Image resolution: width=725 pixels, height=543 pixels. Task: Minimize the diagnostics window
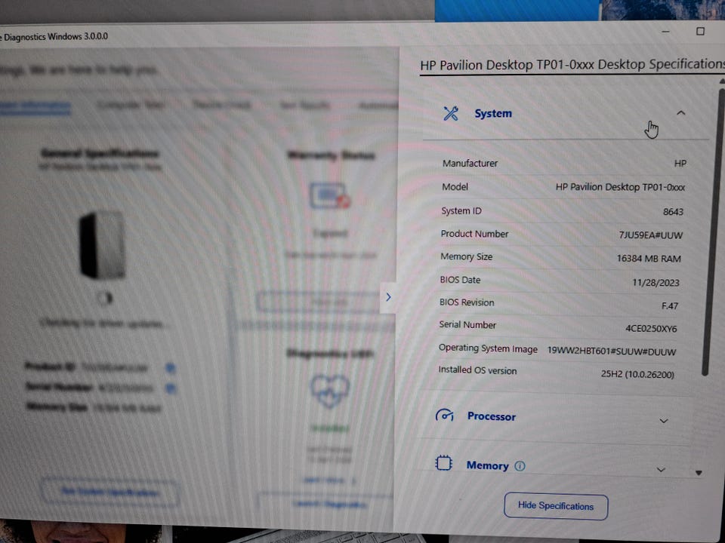tap(666, 32)
